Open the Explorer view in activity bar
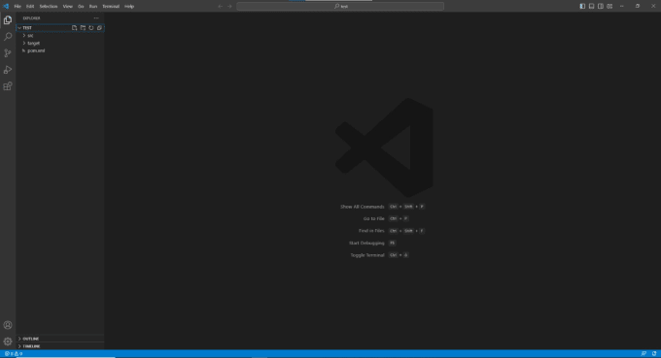The height and width of the screenshot is (358, 661). click(8, 19)
